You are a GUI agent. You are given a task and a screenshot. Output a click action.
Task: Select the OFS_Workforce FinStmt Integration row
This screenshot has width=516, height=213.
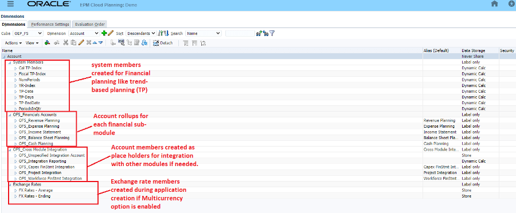[x=258, y=179]
